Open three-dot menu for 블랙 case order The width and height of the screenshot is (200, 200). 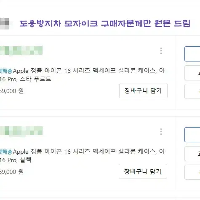pyautogui.click(x=161, y=132)
